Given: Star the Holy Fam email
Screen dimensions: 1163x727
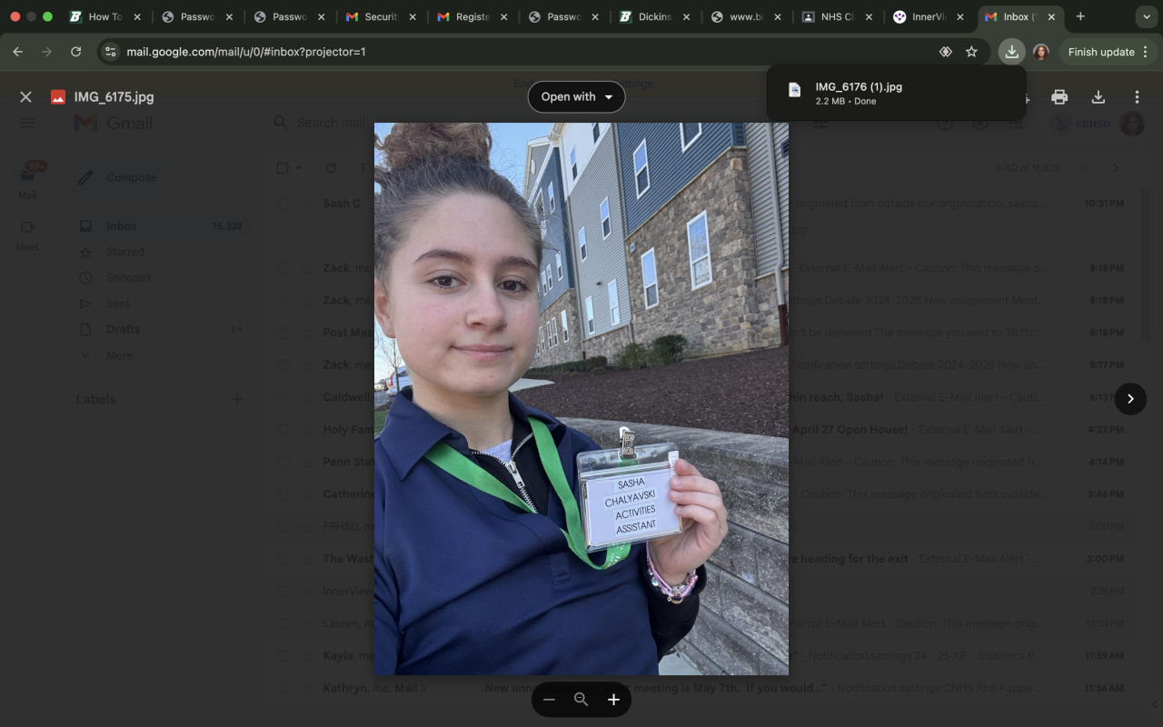Looking at the screenshot, I should pyautogui.click(x=306, y=430).
